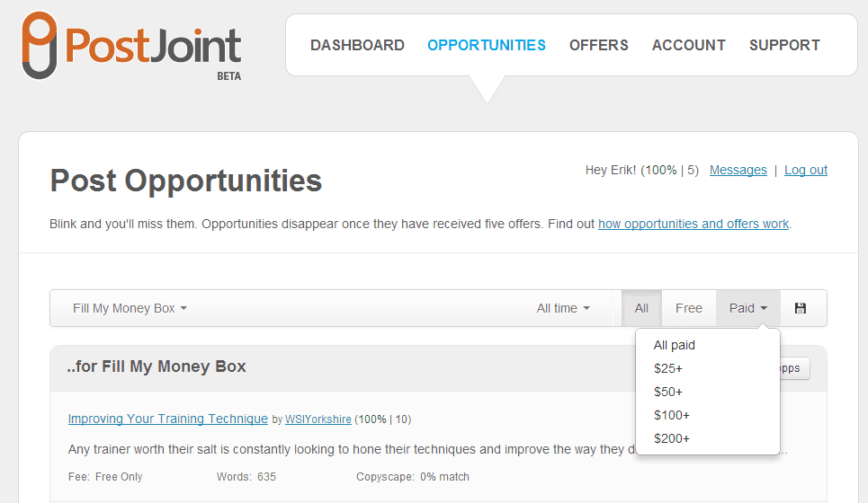Pick the $100+ fee option
The image size is (868, 503).
click(x=672, y=415)
